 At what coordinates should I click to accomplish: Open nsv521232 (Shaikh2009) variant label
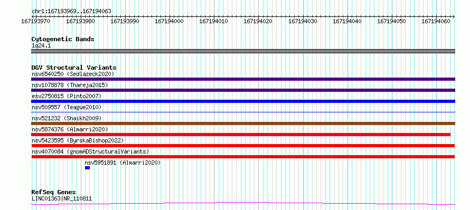point(67,118)
